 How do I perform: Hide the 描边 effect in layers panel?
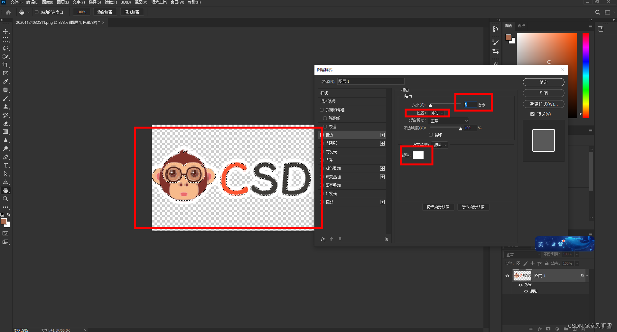click(526, 291)
